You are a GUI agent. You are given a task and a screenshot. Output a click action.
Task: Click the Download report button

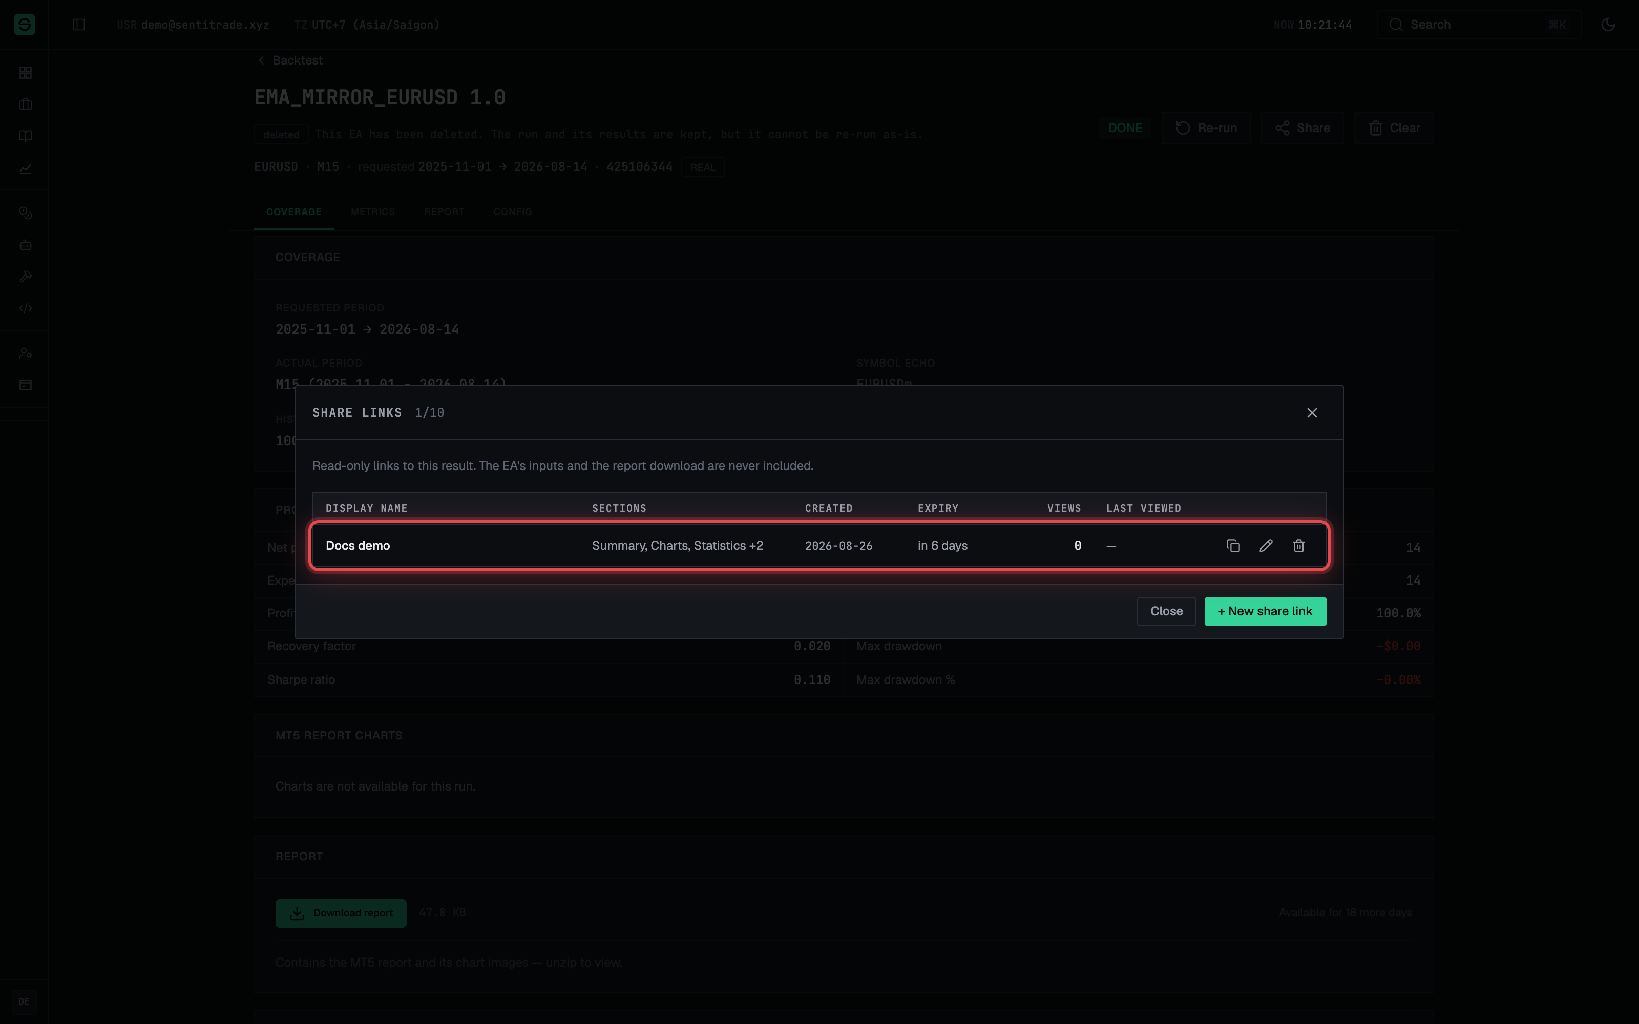(341, 913)
